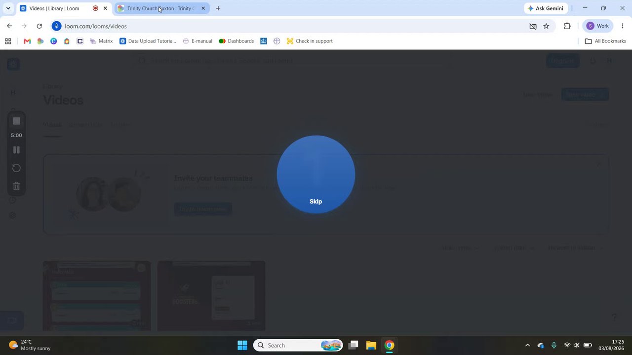This screenshot has height=355, width=632.
Task: Open the tab search dropdown
Action: [x=8, y=8]
